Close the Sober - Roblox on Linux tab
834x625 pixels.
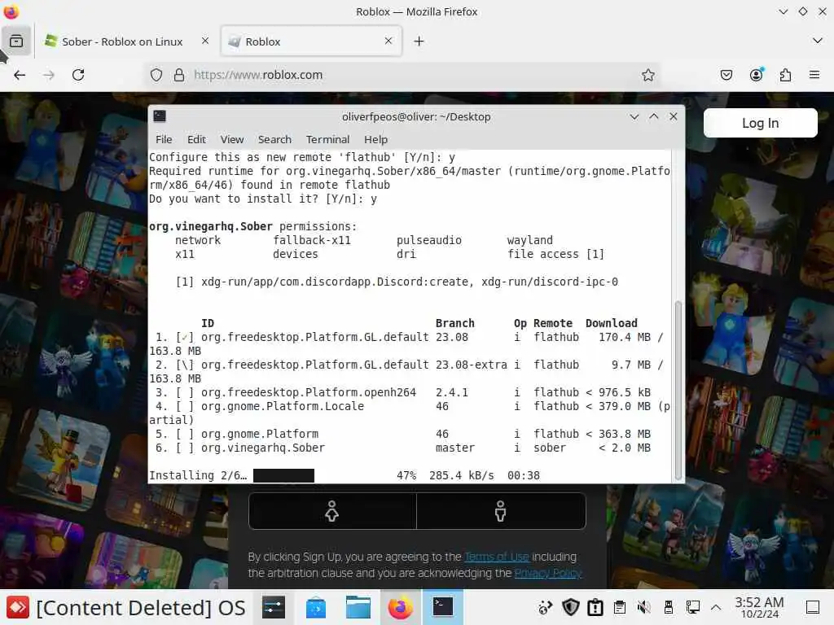click(x=204, y=41)
